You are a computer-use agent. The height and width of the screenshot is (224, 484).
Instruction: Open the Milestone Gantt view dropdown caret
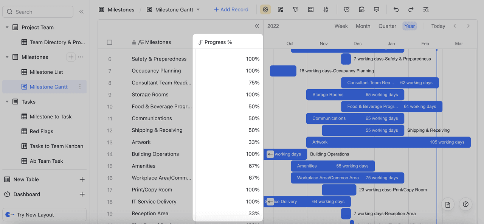(198, 9)
